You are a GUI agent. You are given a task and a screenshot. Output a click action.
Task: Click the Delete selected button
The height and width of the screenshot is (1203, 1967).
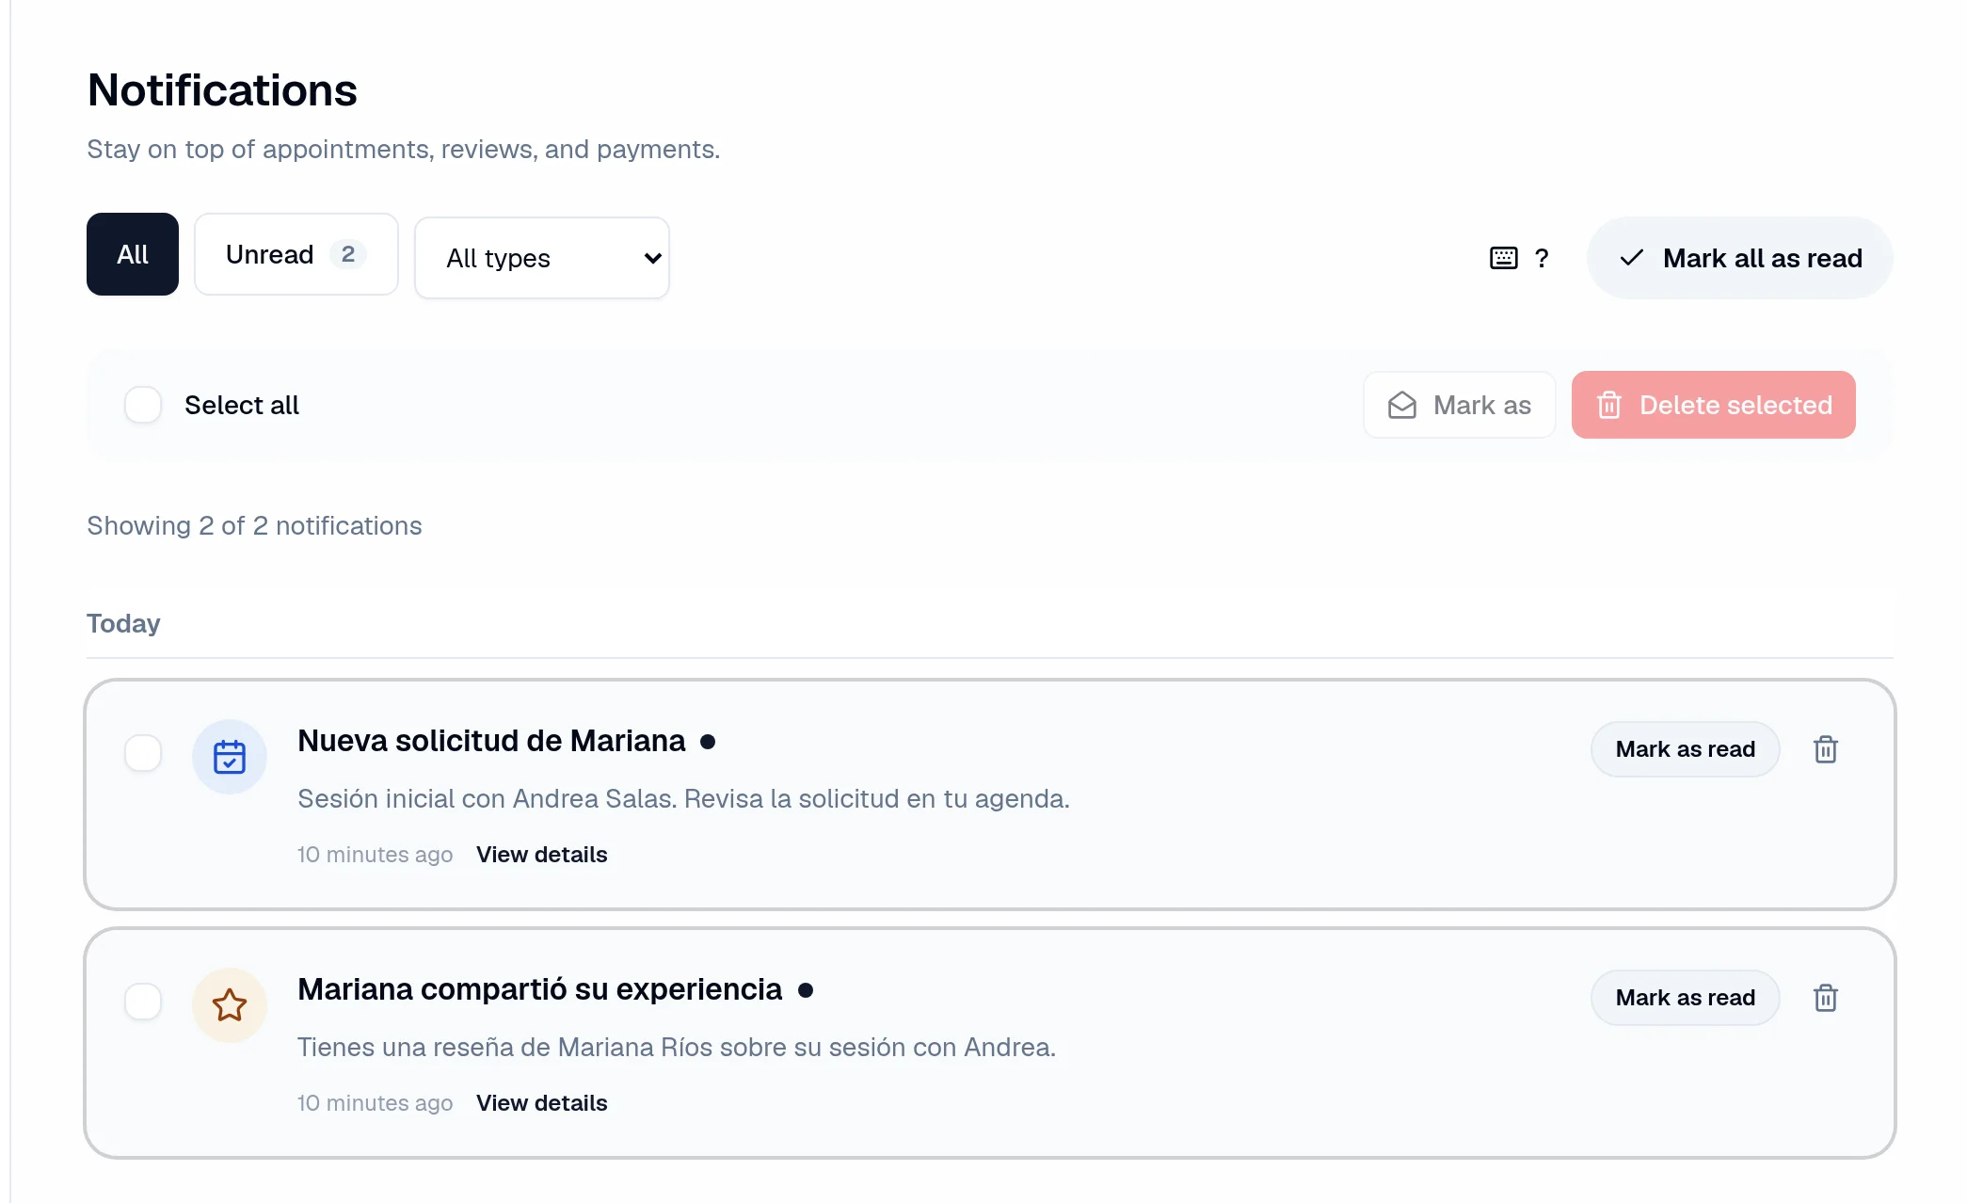(x=1714, y=405)
